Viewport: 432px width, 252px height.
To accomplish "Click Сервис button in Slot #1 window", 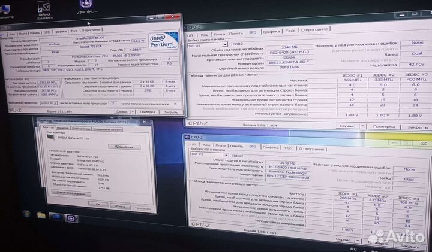I will pyautogui.click(x=347, y=126).
